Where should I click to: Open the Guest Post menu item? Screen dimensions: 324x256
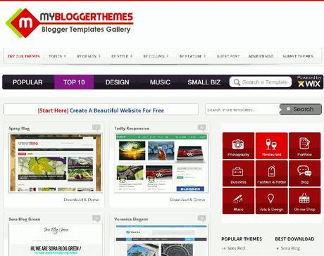click(x=228, y=56)
